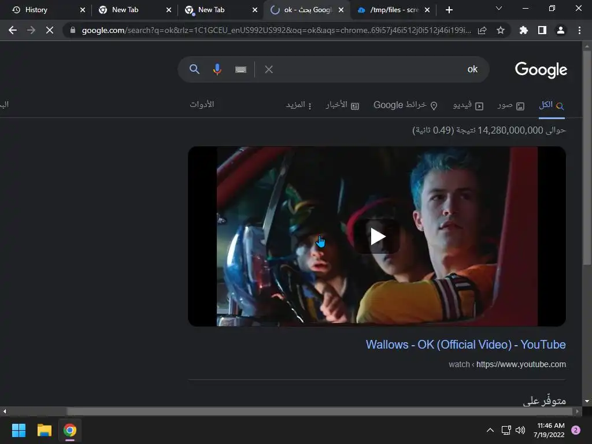The height and width of the screenshot is (444, 592).
Task: Bookmark this page with the star icon
Action: pyautogui.click(x=501, y=30)
